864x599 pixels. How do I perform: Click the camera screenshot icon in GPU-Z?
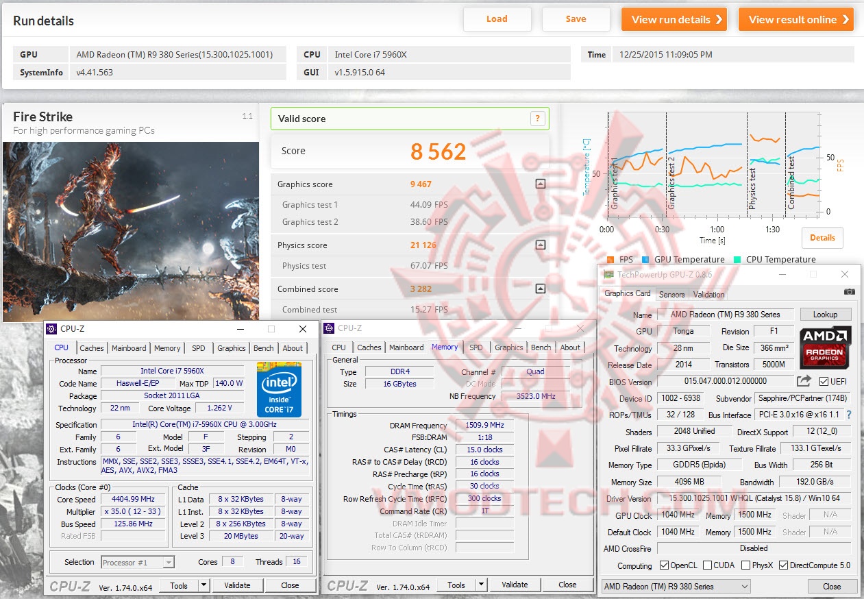click(x=850, y=291)
